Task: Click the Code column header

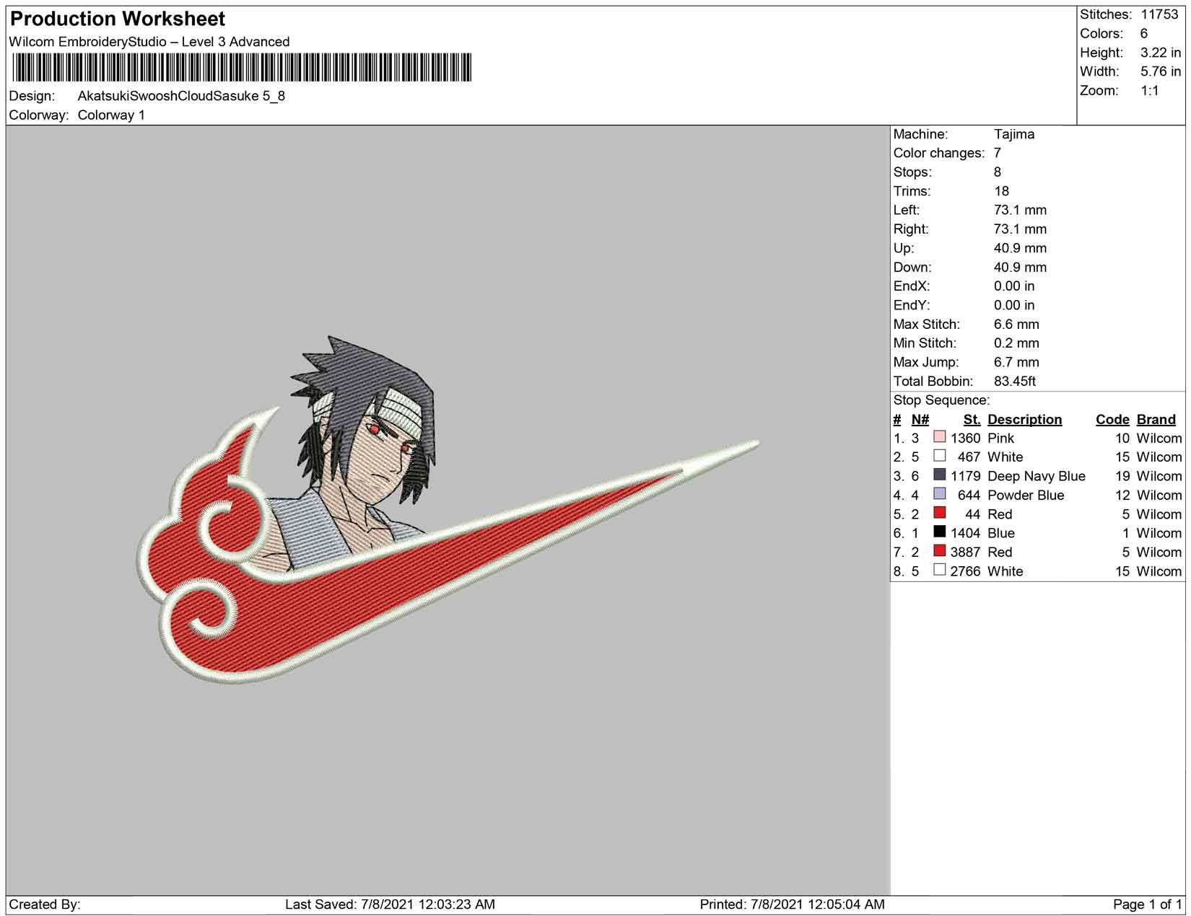Action: [1112, 420]
